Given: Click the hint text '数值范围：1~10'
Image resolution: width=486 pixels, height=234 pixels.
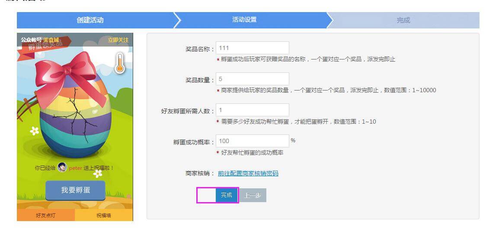Looking at the screenshot, I should [x=355, y=122].
